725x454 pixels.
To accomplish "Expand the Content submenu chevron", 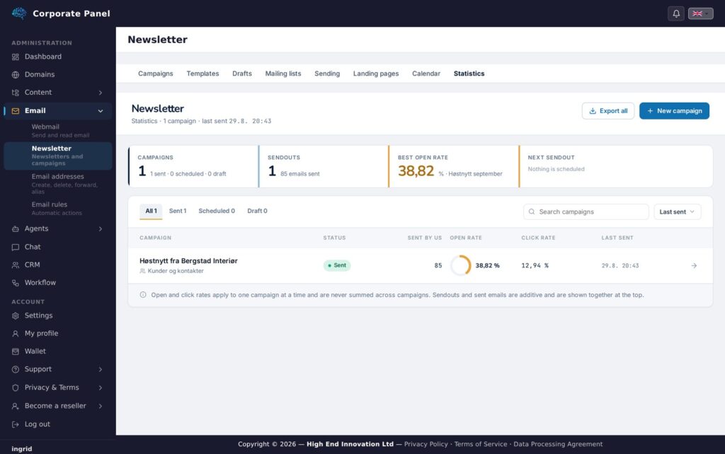I will [x=101, y=93].
